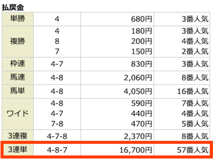The image size is (213, 159).
Task: Select the 4,050円 exacta payout
Action: click(138, 91)
